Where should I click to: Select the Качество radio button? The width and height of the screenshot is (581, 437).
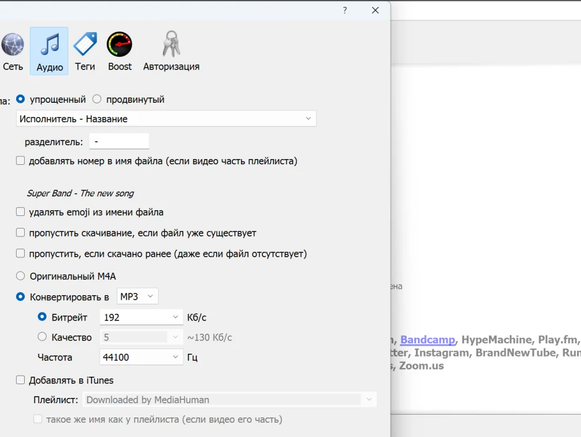(x=42, y=337)
